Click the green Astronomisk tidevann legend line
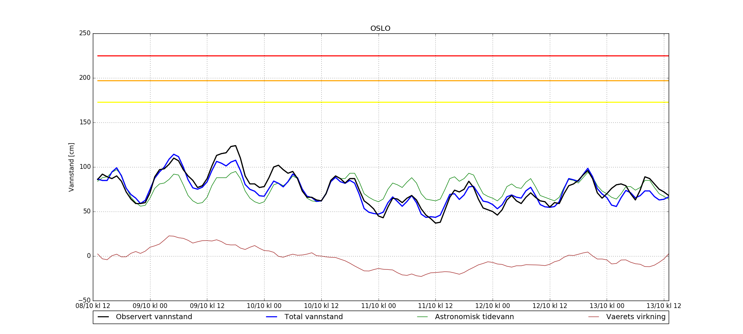 pos(422,317)
